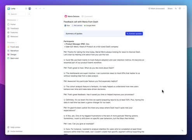Toggle the side panel icon in top bar
The height and width of the screenshot is (140, 192).
[180, 9]
